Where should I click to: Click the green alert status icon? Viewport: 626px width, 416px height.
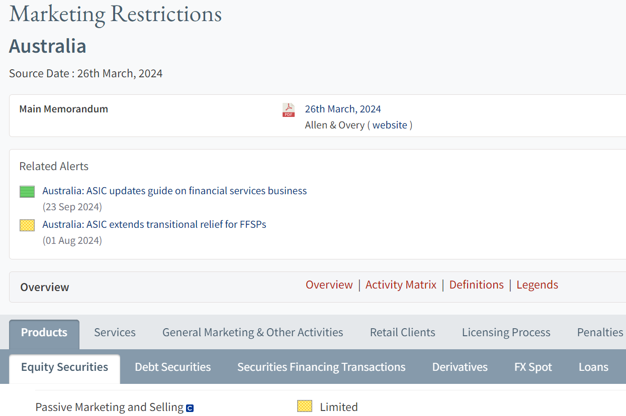click(27, 191)
